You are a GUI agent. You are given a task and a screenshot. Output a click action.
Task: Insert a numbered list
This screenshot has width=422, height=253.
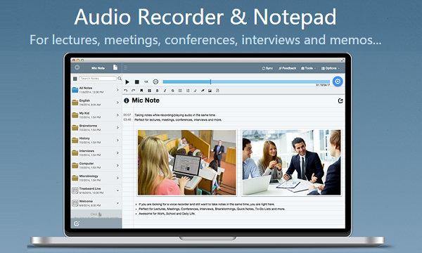pyautogui.click(x=188, y=91)
